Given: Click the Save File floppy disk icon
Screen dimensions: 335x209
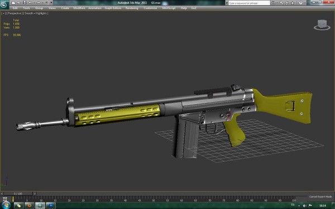Looking at the screenshot, I should (25, 3).
